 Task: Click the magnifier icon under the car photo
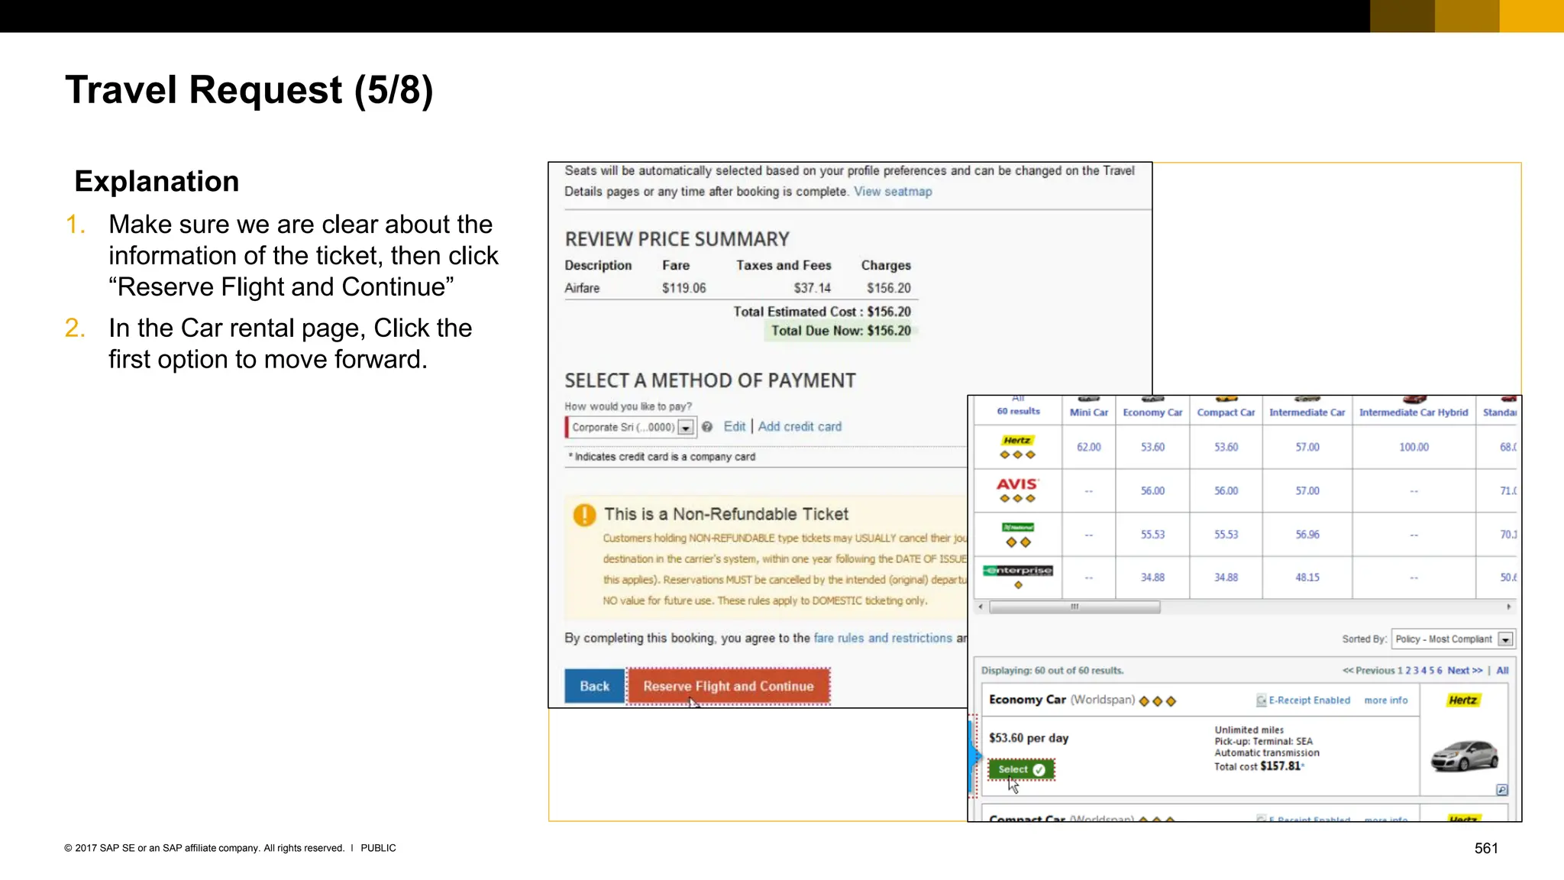point(1501,790)
